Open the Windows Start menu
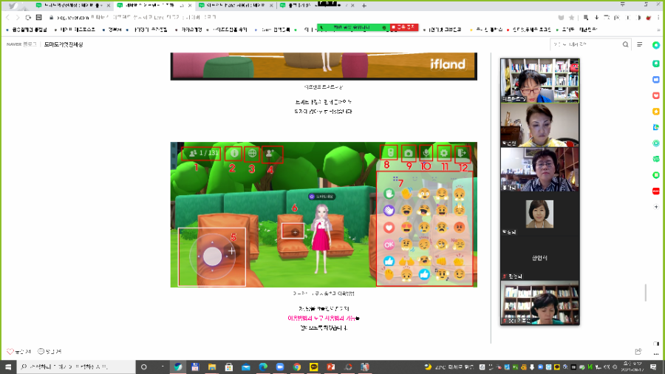Viewport: 665px width, 374px height. tap(8, 367)
